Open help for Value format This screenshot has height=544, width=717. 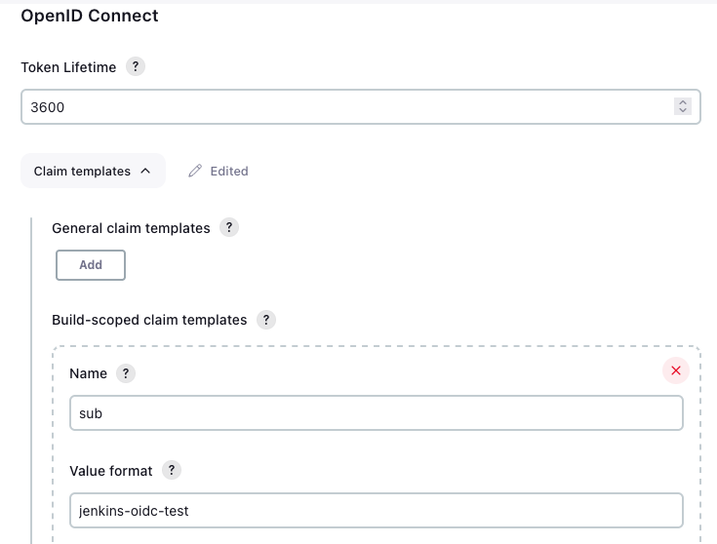tap(172, 471)
